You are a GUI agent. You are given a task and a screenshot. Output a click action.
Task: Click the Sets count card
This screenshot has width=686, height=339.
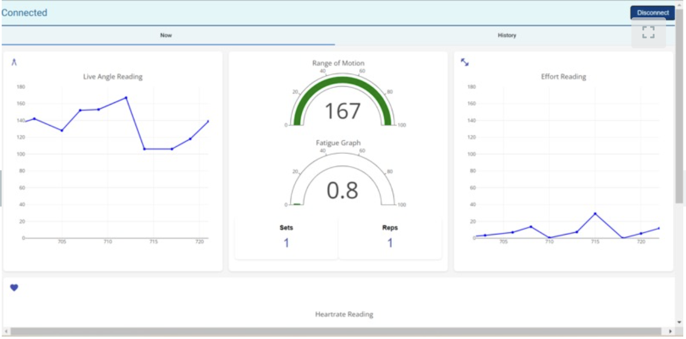click(286, 237)
